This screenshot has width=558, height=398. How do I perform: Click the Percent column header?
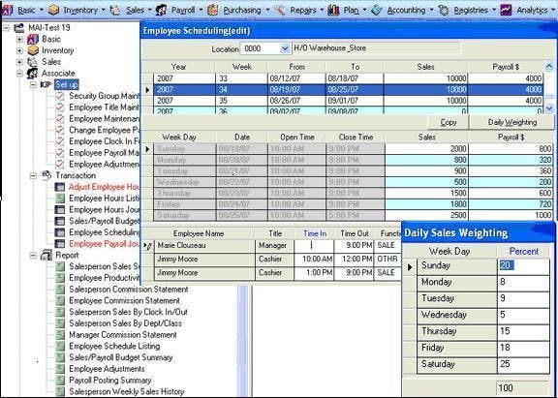click(524, 252)
